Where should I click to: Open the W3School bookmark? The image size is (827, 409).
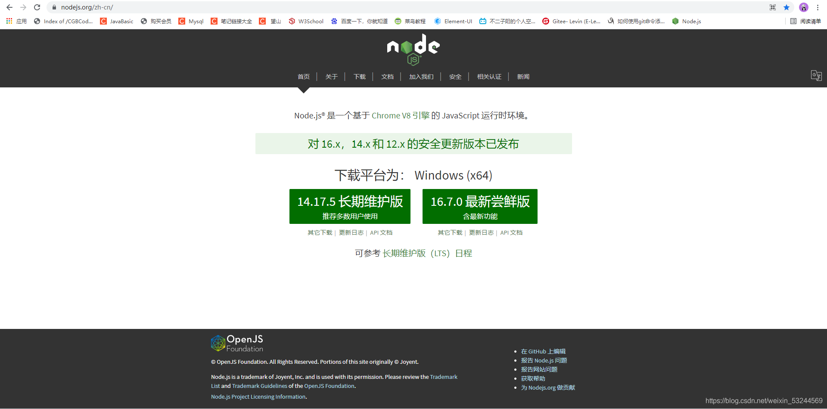(x=306, y=21)
